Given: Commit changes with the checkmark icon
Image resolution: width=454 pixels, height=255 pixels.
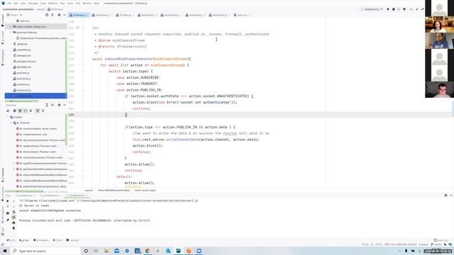Looking at the screenshot, I should tap(423, 9).
